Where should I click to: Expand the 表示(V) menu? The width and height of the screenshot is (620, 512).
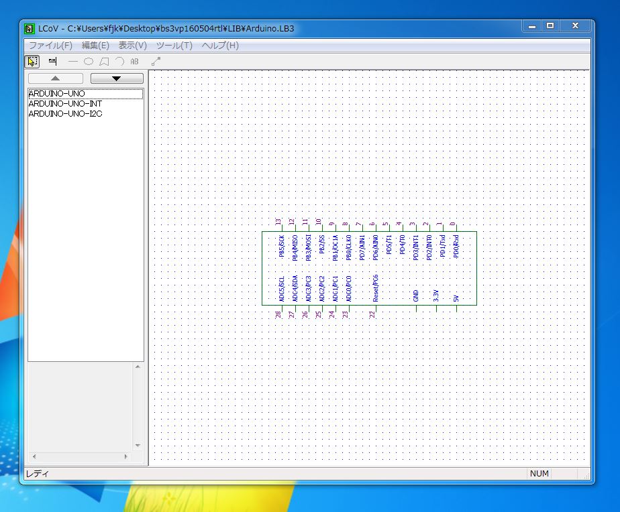pos(133,46)
